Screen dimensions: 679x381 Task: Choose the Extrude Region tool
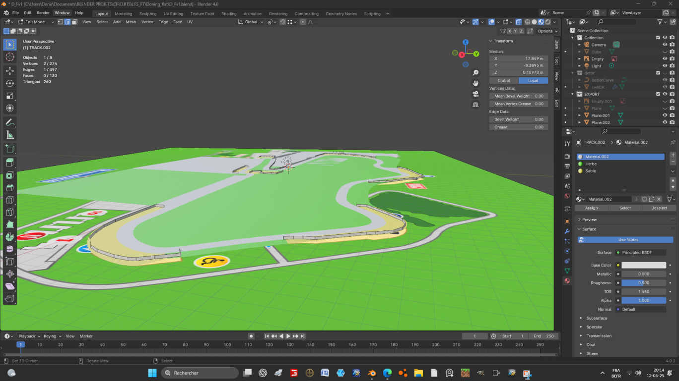point(10,163)
